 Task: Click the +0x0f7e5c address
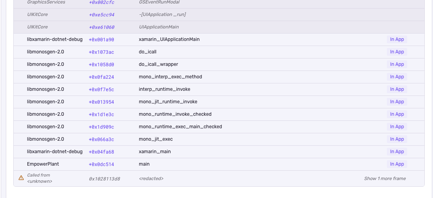[101, 90]
